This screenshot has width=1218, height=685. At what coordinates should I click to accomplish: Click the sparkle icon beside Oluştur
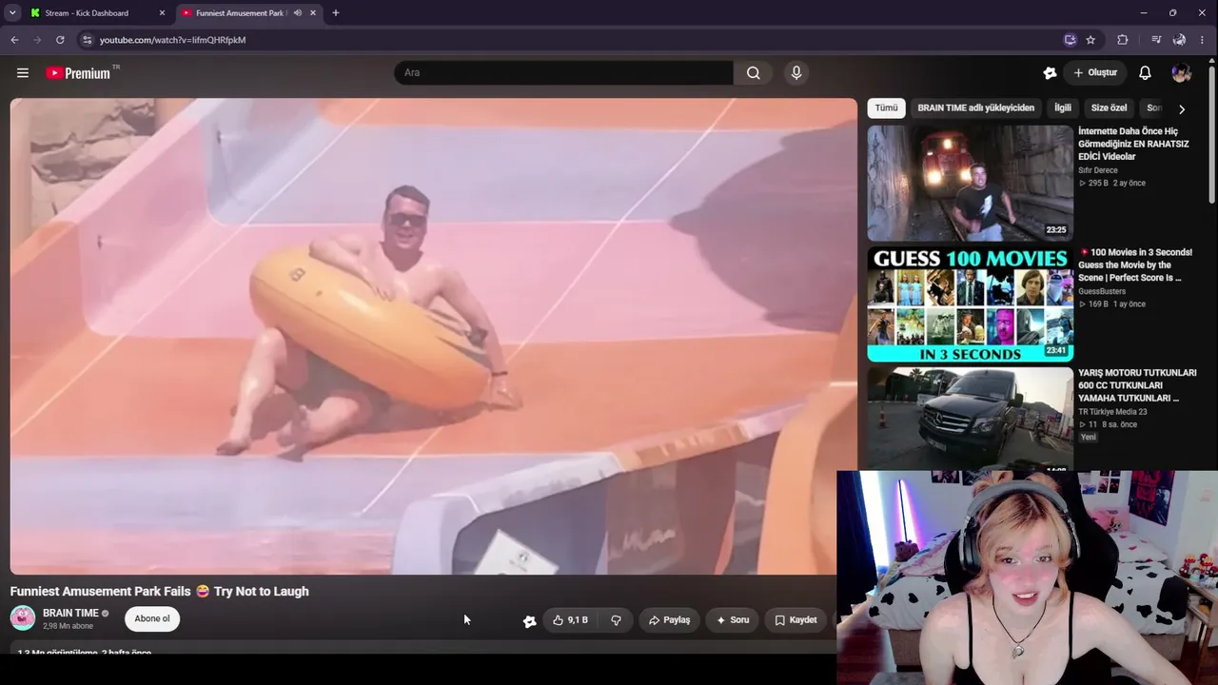pyautogui.click(x=1050, y=73)
